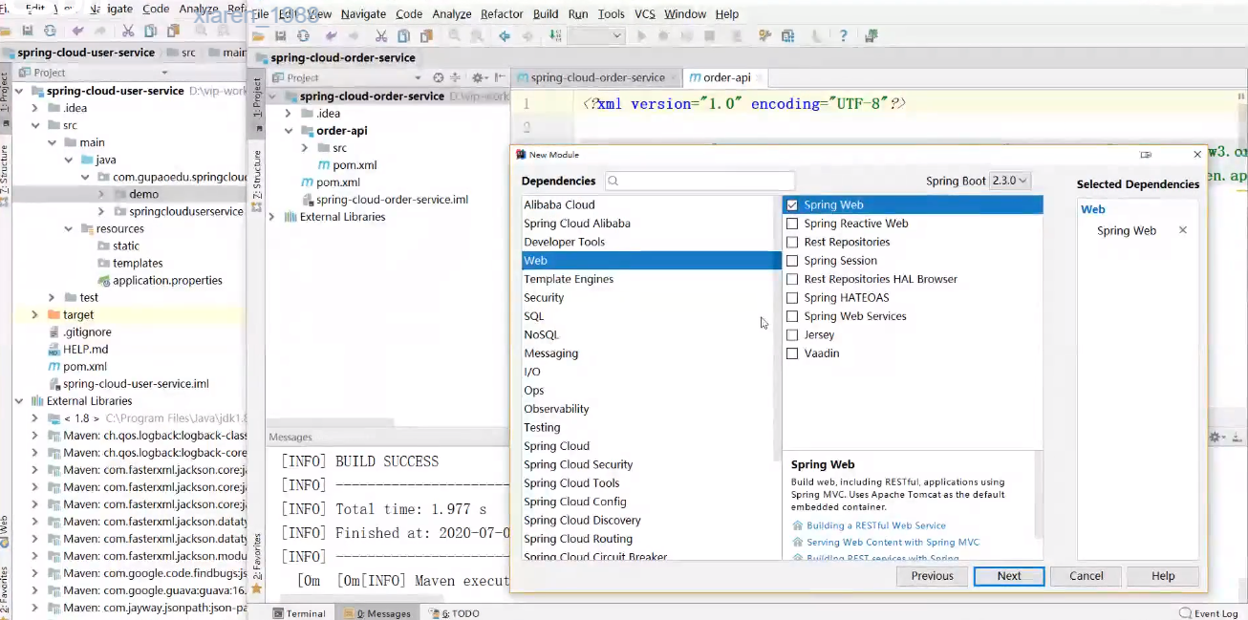Viewport: 1248px width, 620px height.
Task: Expand the demo package in user-service tree
Action: tap(101, 194)
